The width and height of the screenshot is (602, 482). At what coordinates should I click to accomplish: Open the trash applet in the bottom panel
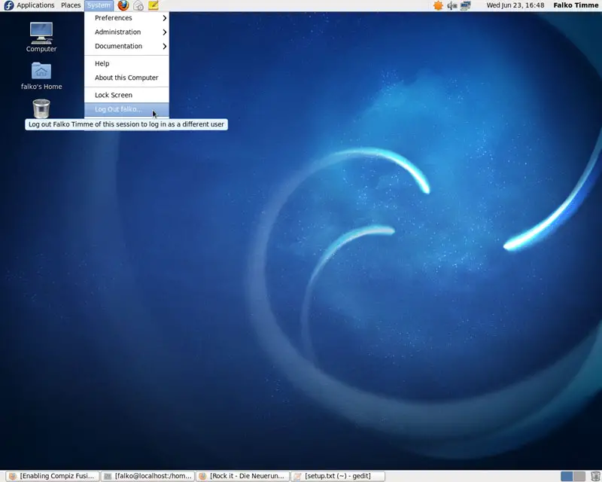tap(595, 476)
